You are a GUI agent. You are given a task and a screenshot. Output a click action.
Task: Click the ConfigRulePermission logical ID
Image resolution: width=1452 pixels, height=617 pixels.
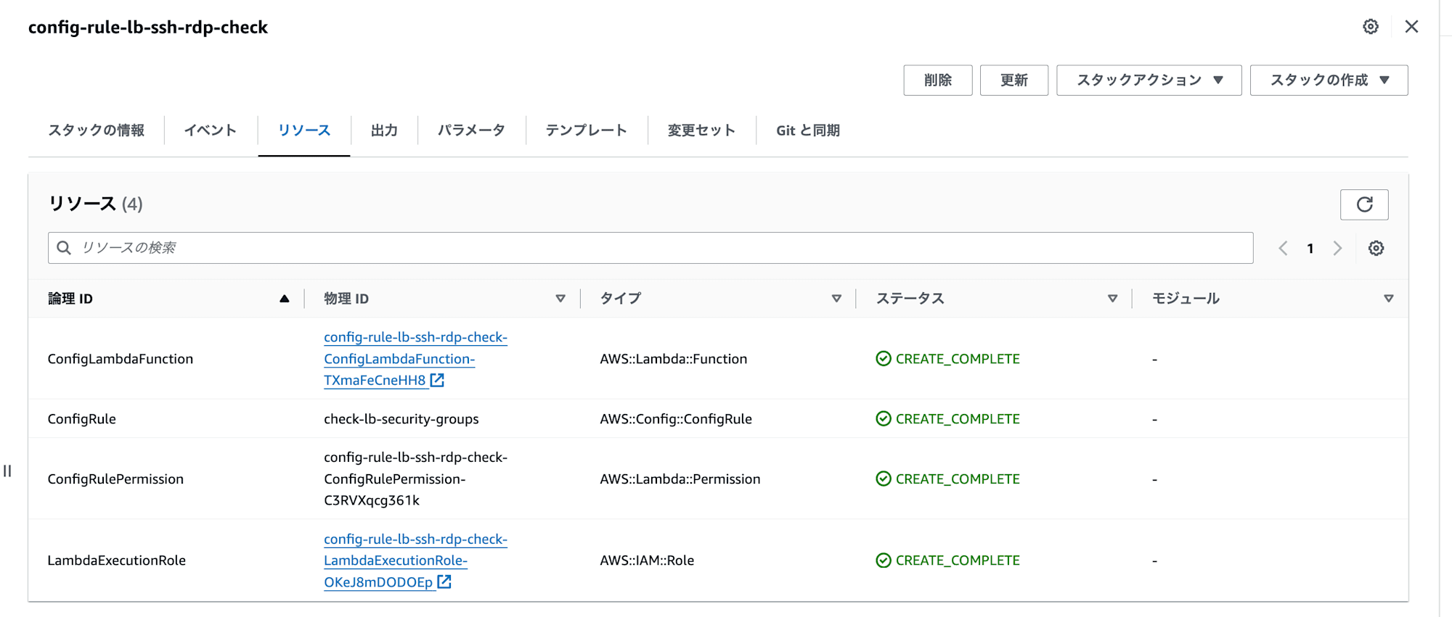pyautogui.click(x=115, y=479)
